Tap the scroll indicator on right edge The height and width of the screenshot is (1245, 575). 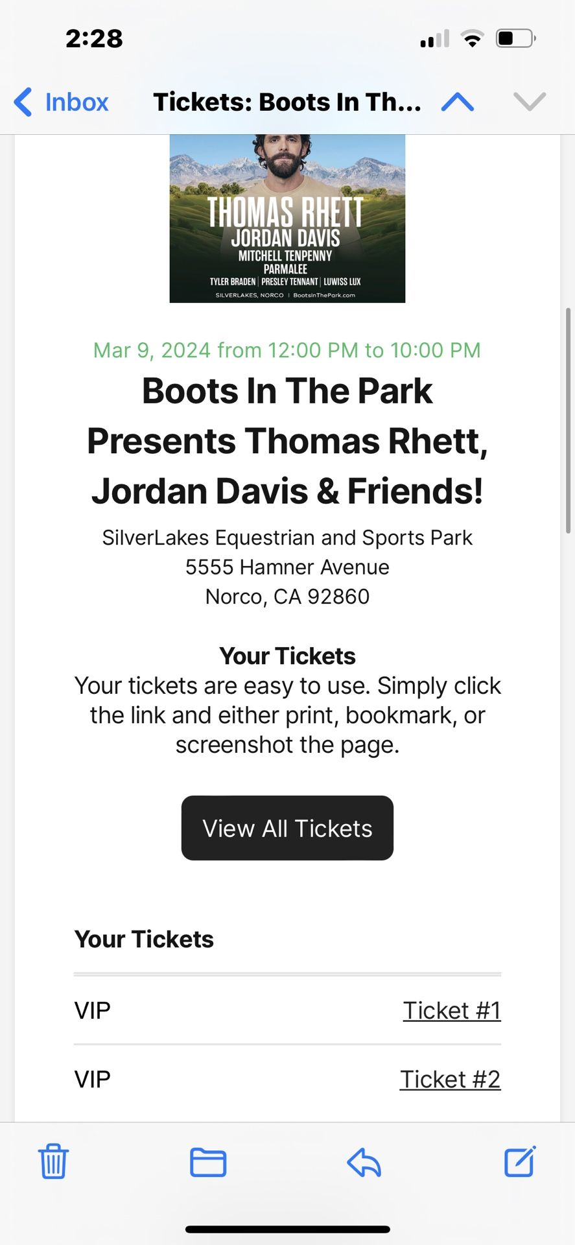click(569, 421)
